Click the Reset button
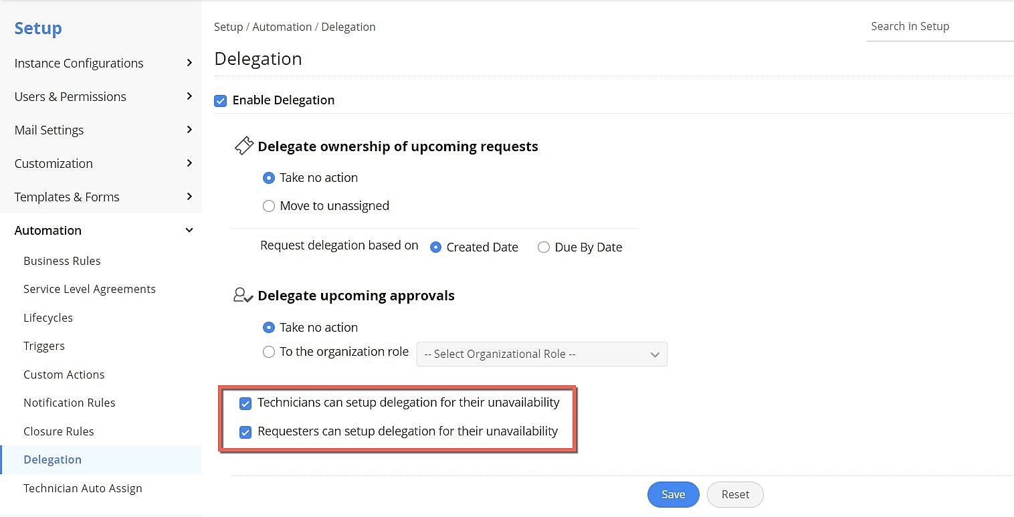The width and height of the screenshot is (1014, 517). click(735, 494)
